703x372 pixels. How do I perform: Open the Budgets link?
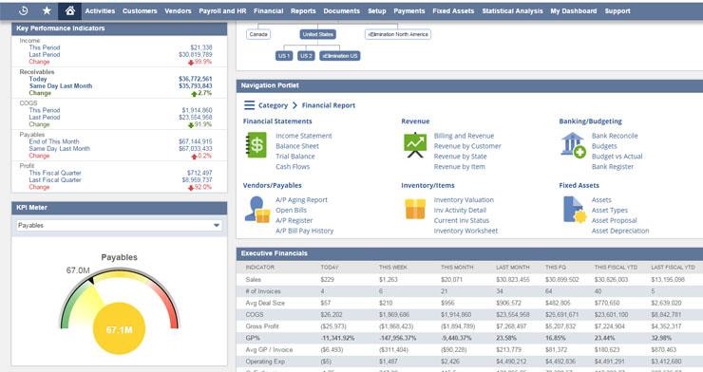click(x=604, y=146)
